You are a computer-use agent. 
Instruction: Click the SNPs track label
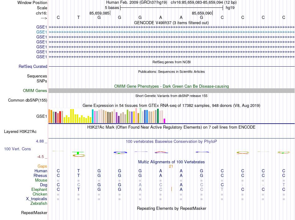click(x=42, y=81)
